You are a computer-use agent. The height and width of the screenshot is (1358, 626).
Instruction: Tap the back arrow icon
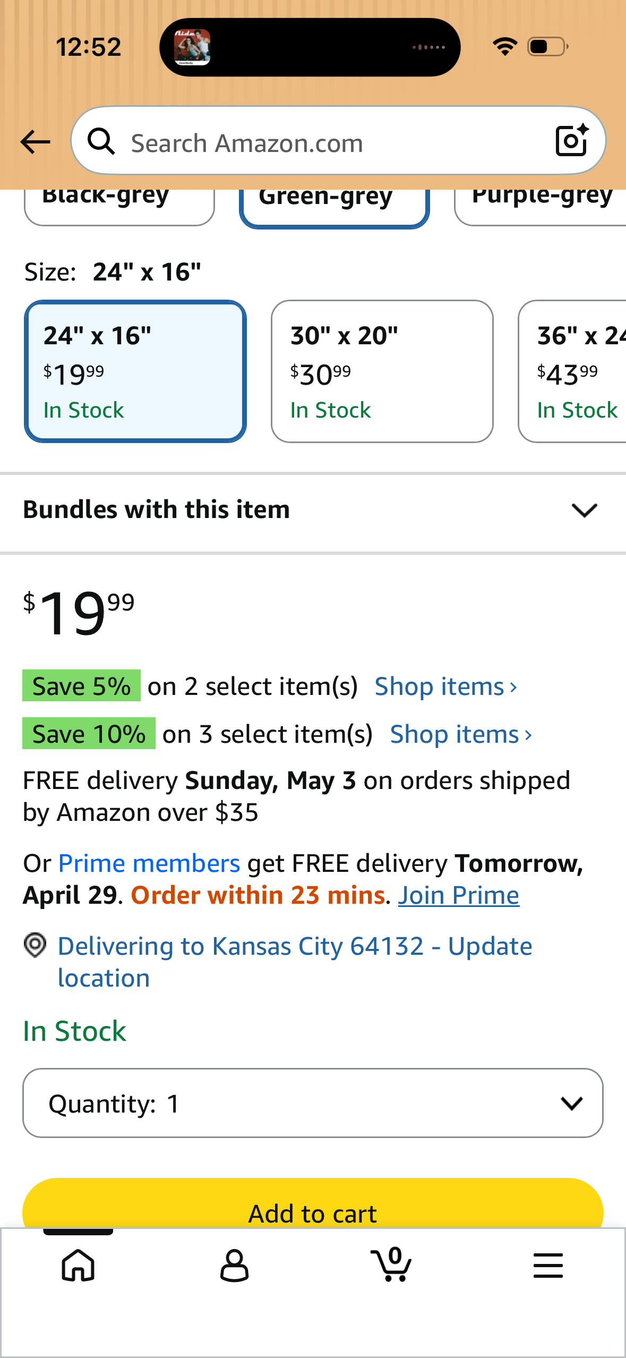(35, 142)
